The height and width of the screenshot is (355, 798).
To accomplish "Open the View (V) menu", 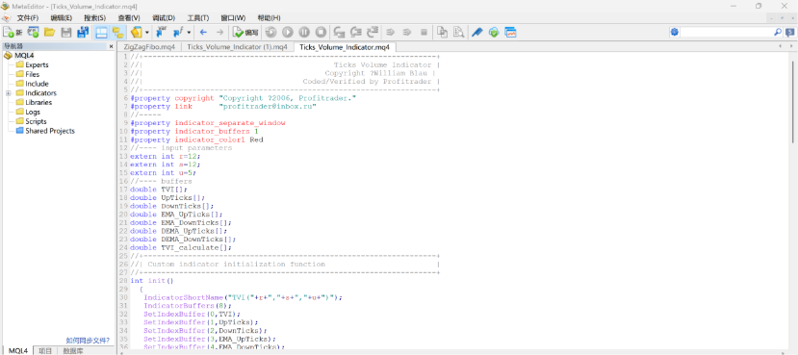I will [x=129, y=18].
